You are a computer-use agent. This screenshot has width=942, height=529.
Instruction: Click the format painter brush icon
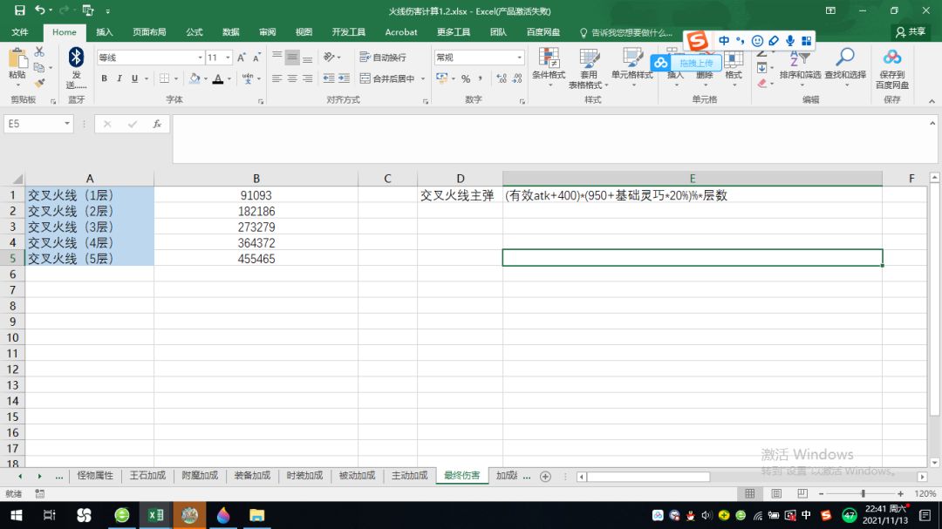pos(39,84)
